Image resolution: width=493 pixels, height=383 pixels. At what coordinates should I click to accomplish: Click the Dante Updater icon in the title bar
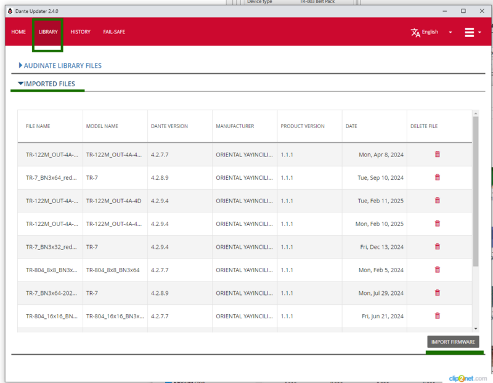(9, 10)
